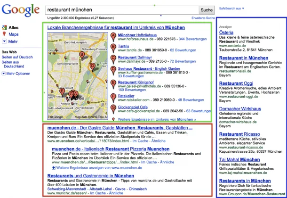The image size is (287, 198).
Task: Click the Maps pin icon in sidebar
Action: tap(5, 34)
